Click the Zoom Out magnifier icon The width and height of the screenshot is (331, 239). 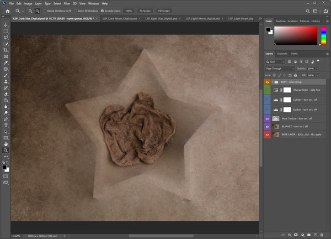(36, 11)
